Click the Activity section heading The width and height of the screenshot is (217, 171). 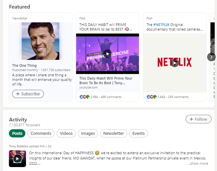click(x=18, y=120)
